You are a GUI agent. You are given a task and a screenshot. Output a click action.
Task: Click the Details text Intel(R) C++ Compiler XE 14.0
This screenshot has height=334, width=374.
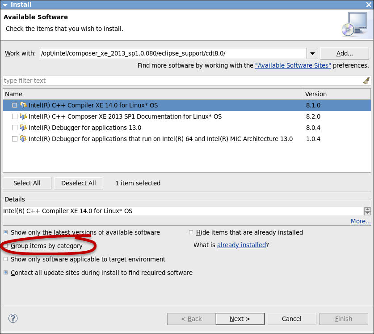(x=68, y=211)
